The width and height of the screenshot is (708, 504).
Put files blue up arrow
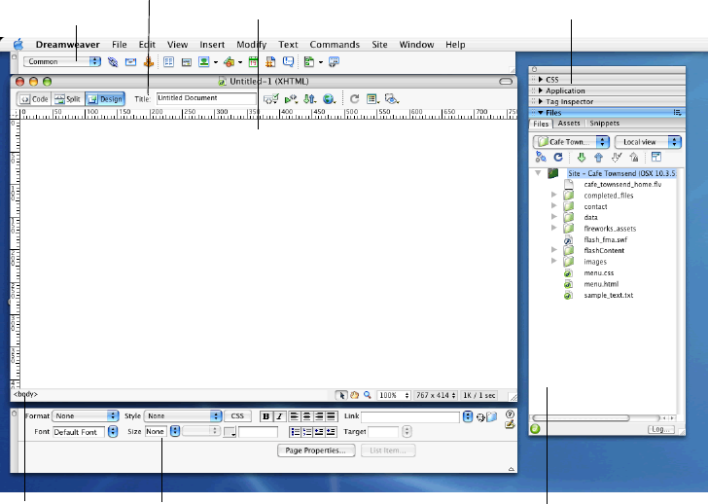[599, 158]
